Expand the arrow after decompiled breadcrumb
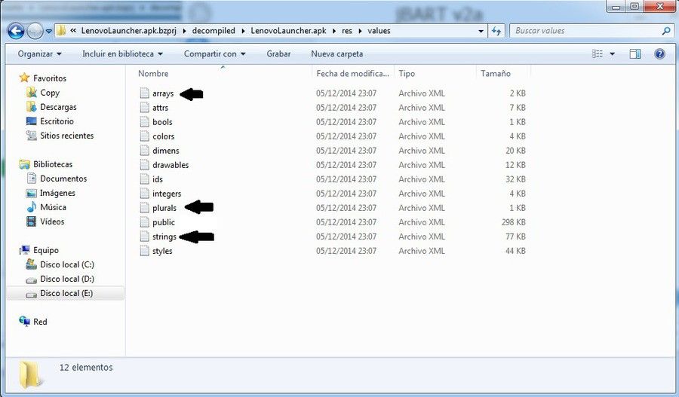This screenshot has height=397, width=679. coord(243,31)
